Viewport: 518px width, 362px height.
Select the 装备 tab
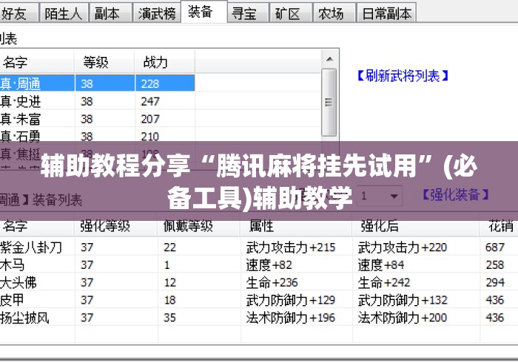[x=204, y=12]
